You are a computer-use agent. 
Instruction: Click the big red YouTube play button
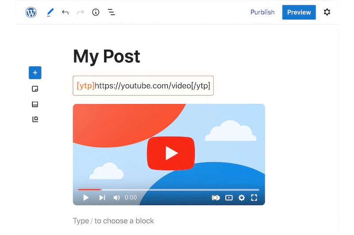point(171,153)
